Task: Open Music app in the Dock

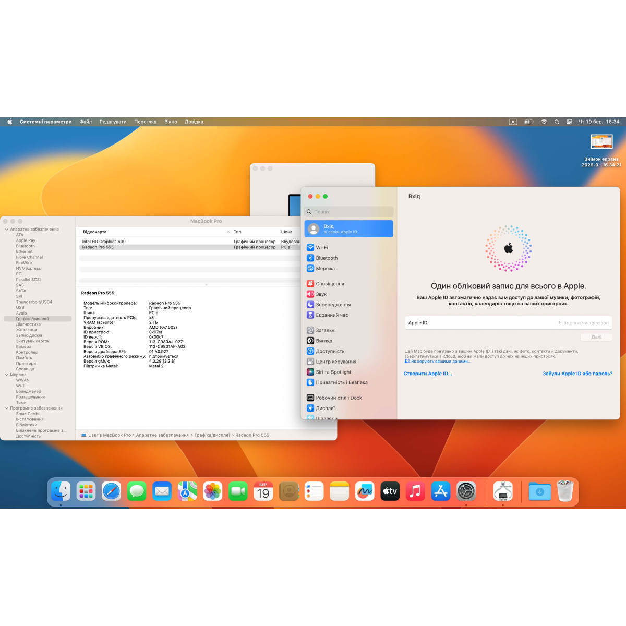Action: point(415,491)
